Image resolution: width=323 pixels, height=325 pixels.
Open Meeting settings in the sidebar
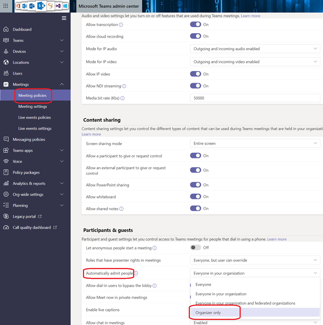coord(33,107)
